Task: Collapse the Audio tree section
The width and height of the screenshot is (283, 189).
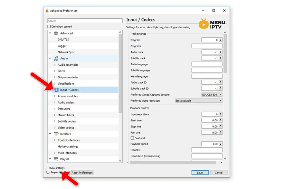Action: (50, 58)
